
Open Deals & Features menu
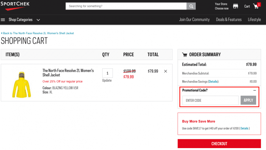tap(229, 19)
